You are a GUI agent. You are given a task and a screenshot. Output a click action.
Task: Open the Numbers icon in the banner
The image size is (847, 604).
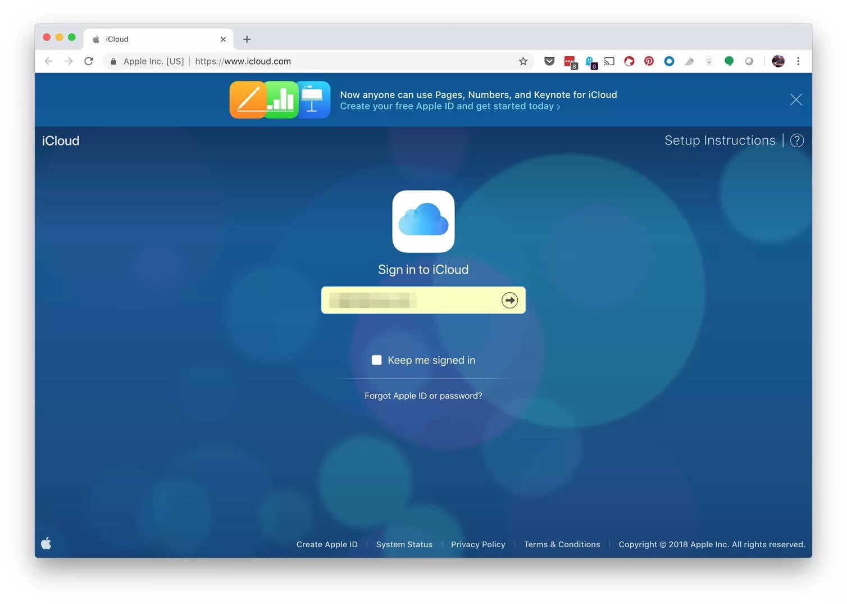pyautogui.click(x=280, y=99)
